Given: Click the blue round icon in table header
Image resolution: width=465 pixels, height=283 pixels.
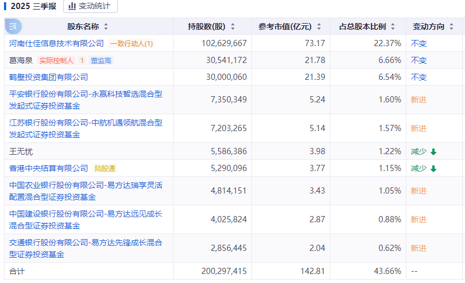Looking at the screenshot, I should tap(13, 26).
